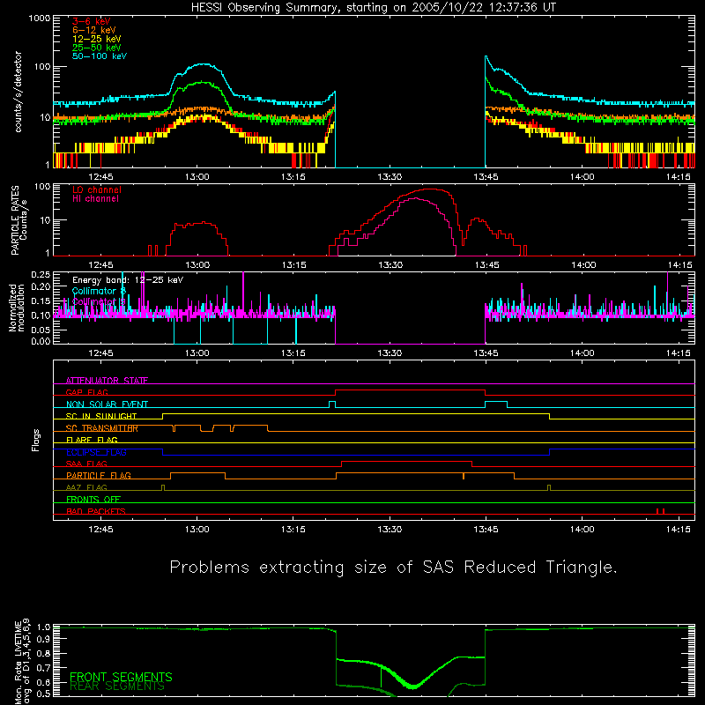705x705 pixels.
Task: Click the AAZ_FLAG label
Action: point(86,487)
